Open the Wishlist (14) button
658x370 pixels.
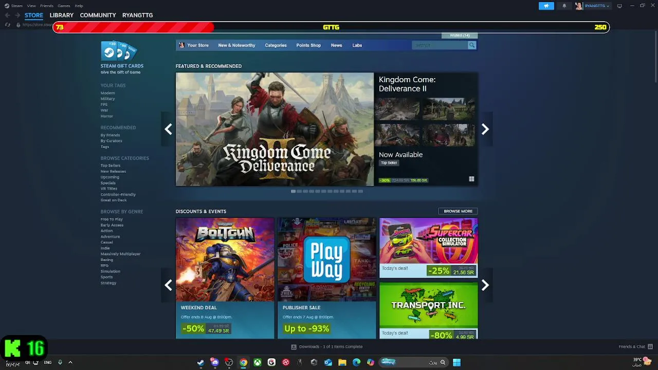tap(460, 35)
